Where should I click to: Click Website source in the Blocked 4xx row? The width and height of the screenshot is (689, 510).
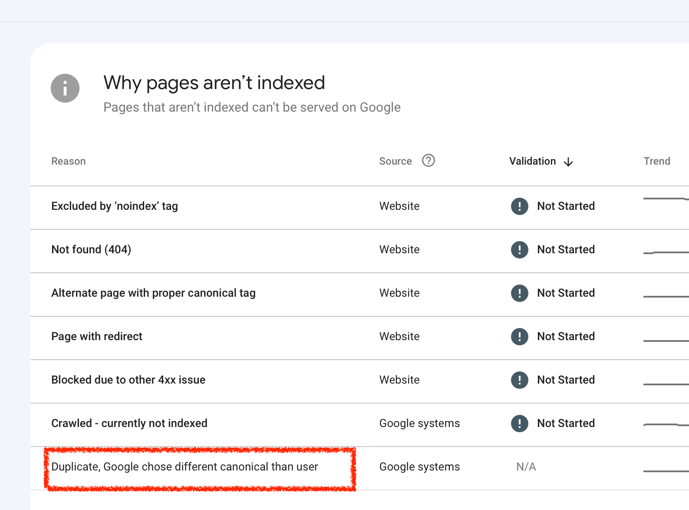[399, 380]
